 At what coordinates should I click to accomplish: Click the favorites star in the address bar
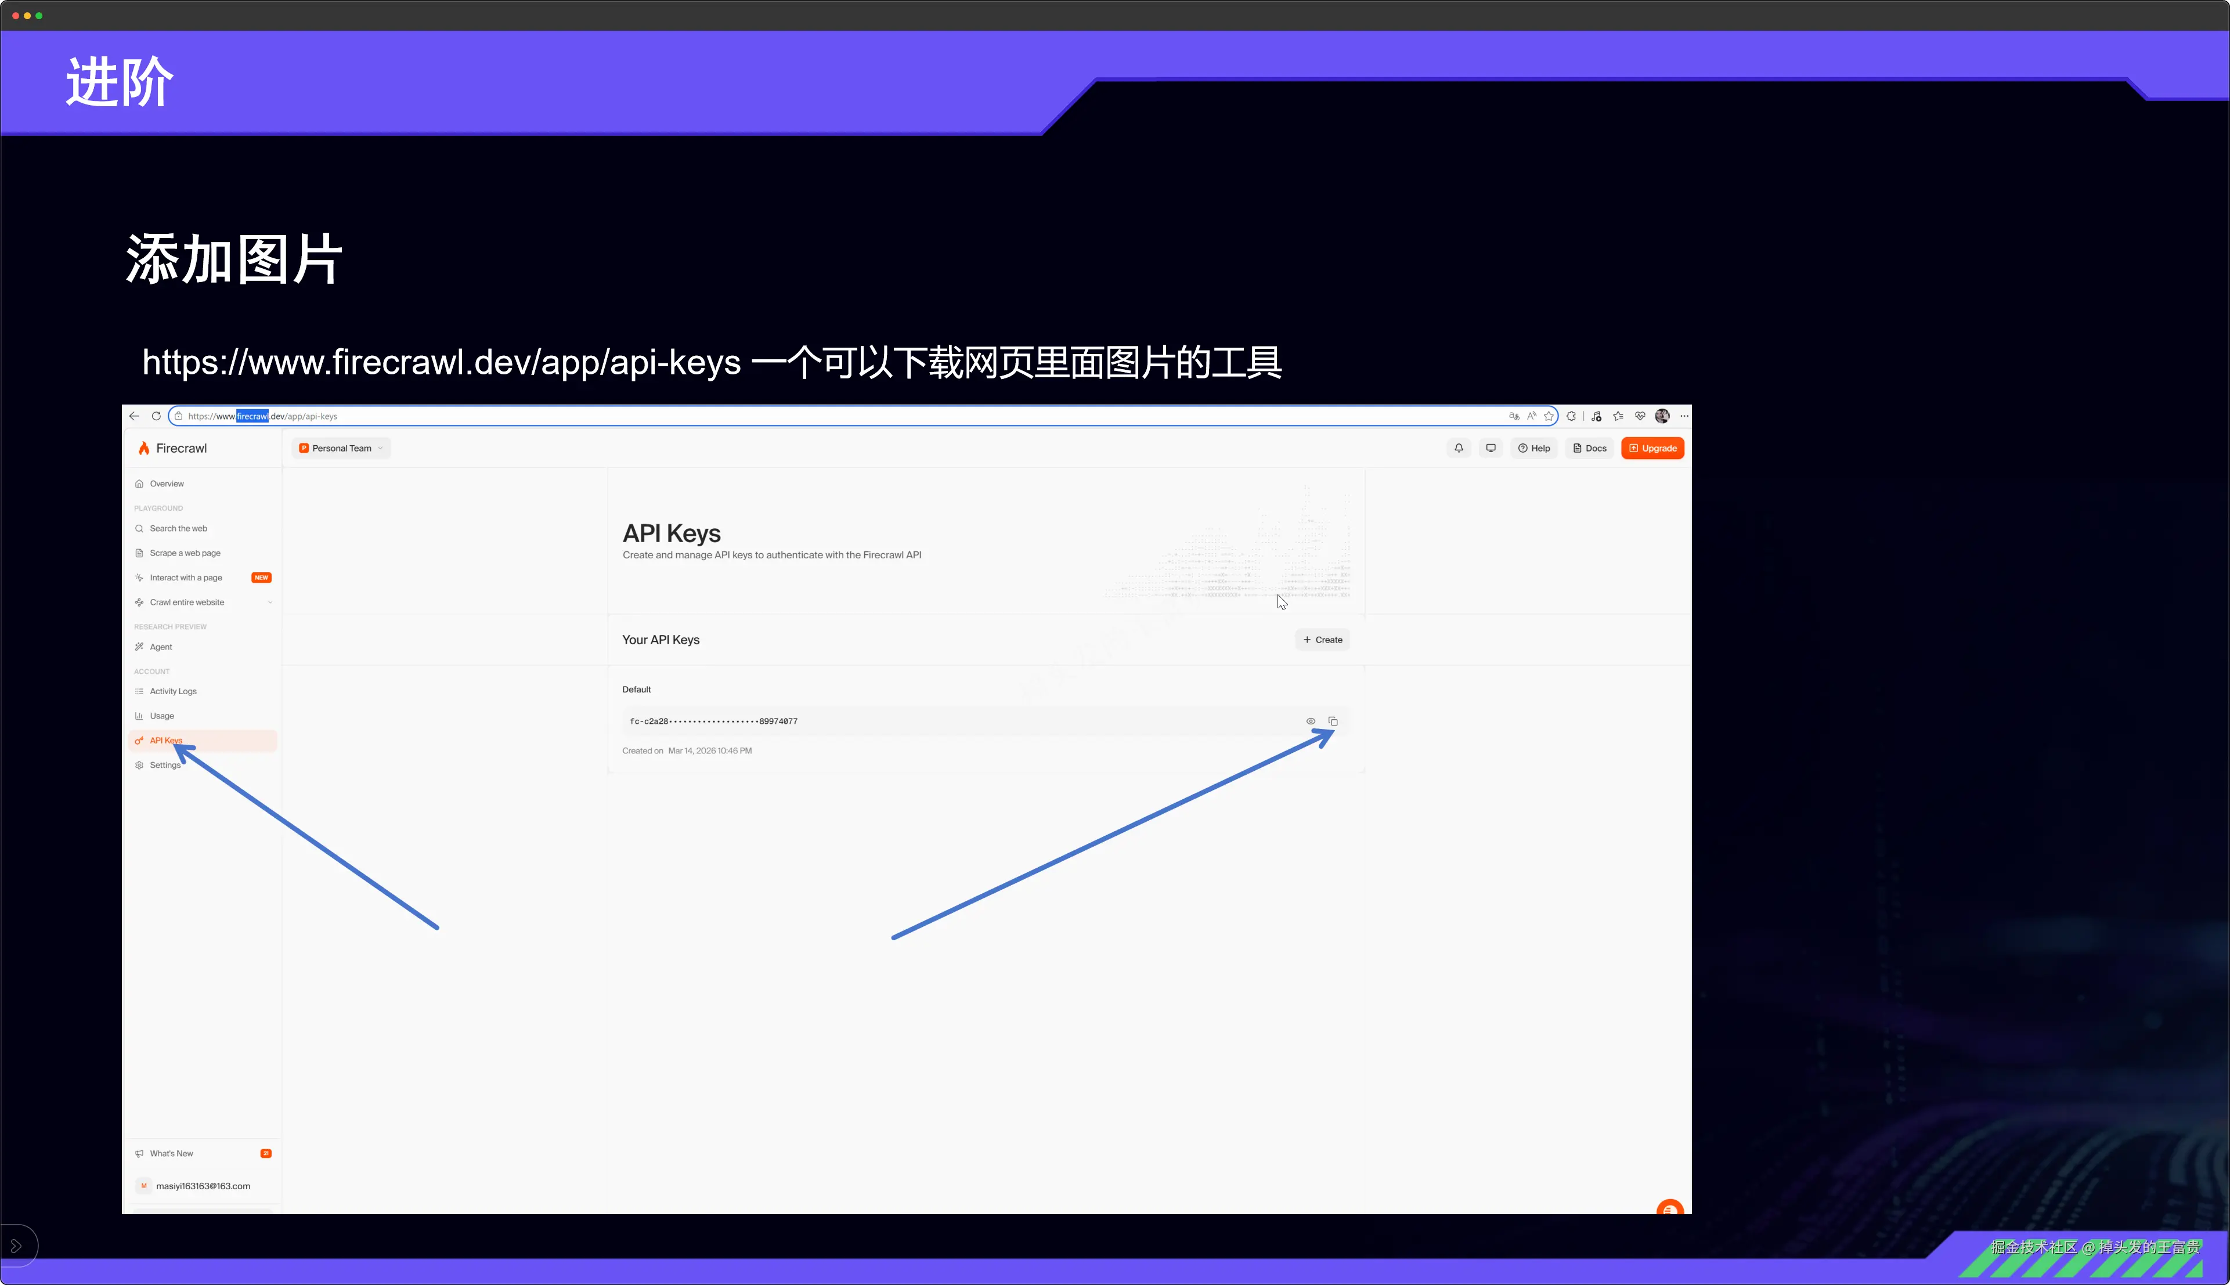pyautogui.click(x=1549, y=417)
